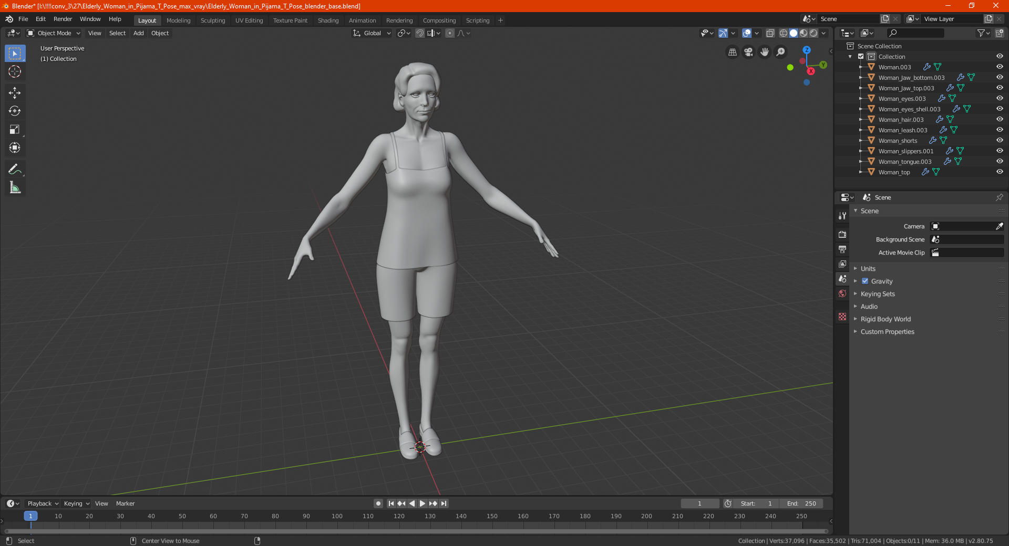Toggle orthographic grid view icon
Screen dimensions: 1009x546
[733, 52]
